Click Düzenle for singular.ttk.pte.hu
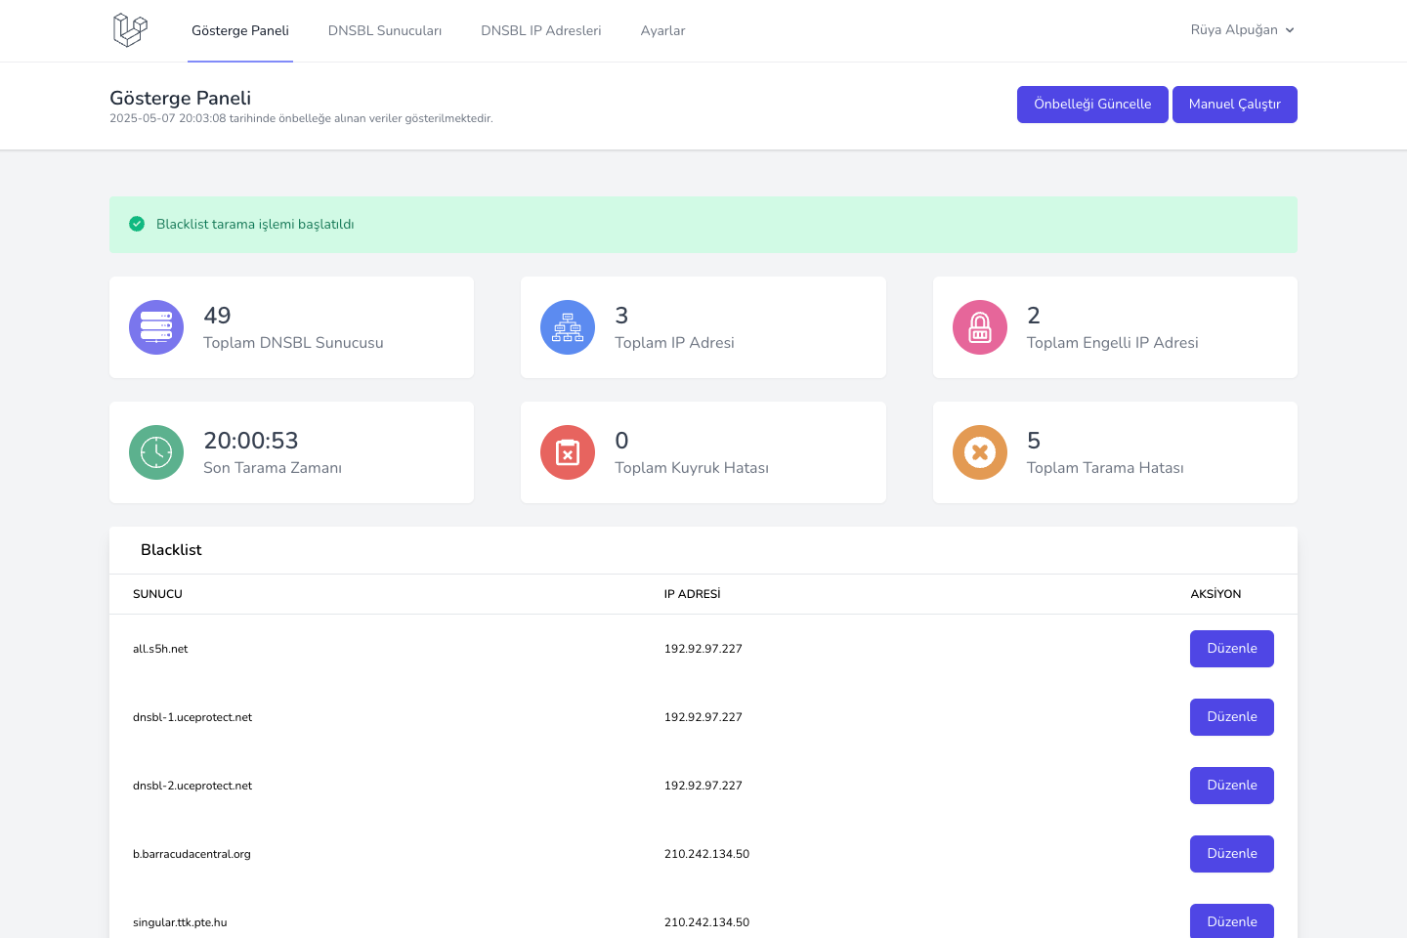 click(x=1232, y=920)
